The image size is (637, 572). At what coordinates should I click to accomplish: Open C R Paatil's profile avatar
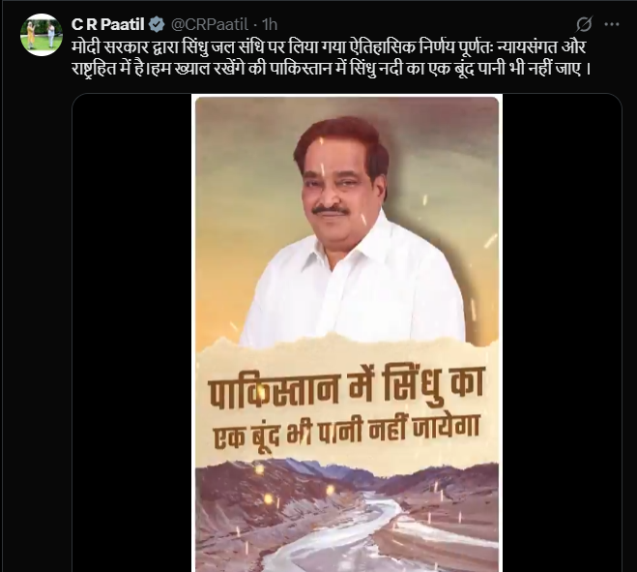tap(42, 35)
